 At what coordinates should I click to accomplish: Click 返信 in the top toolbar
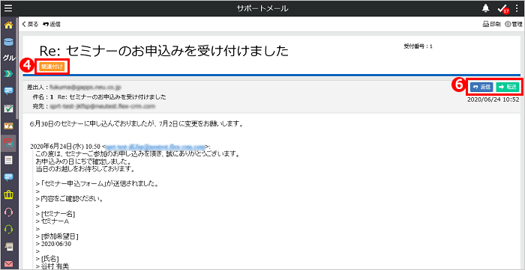(x=52, y=24)
